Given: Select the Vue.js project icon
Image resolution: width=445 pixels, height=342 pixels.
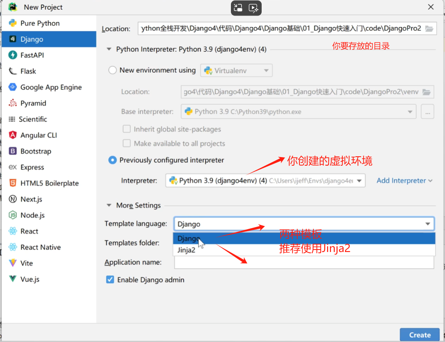Looking at the screenshot, I should pyautogui.click(x=13, y=279).
